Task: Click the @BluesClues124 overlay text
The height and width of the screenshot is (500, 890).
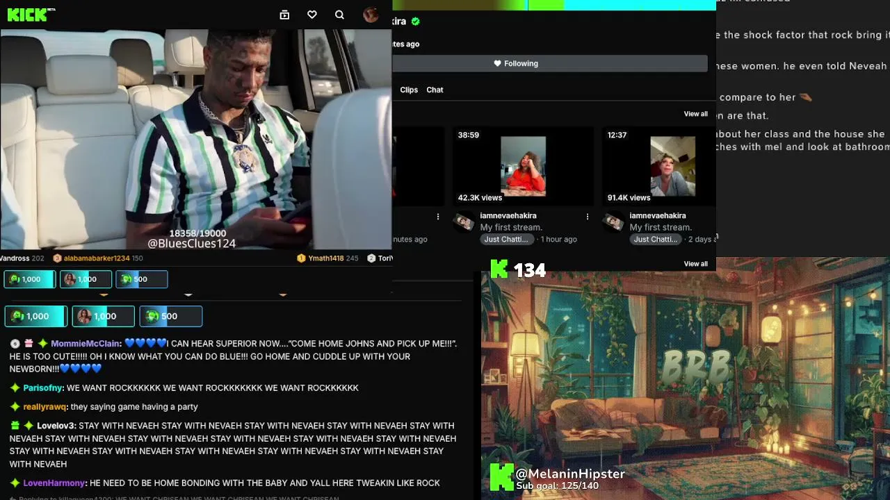Action: tap(192, 244)
